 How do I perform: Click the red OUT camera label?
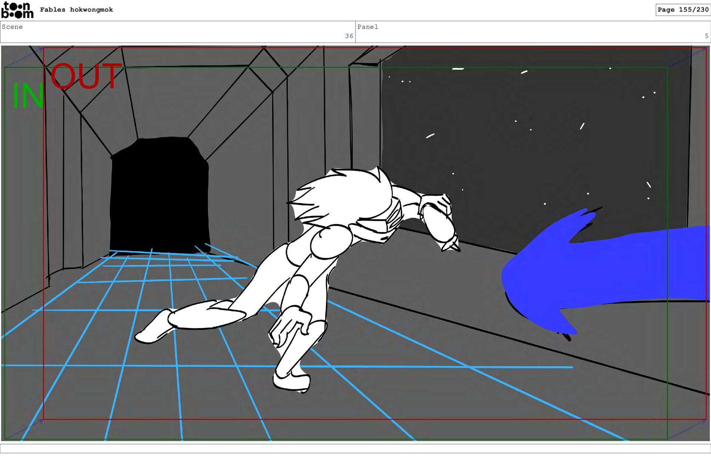tap(86, 76)
